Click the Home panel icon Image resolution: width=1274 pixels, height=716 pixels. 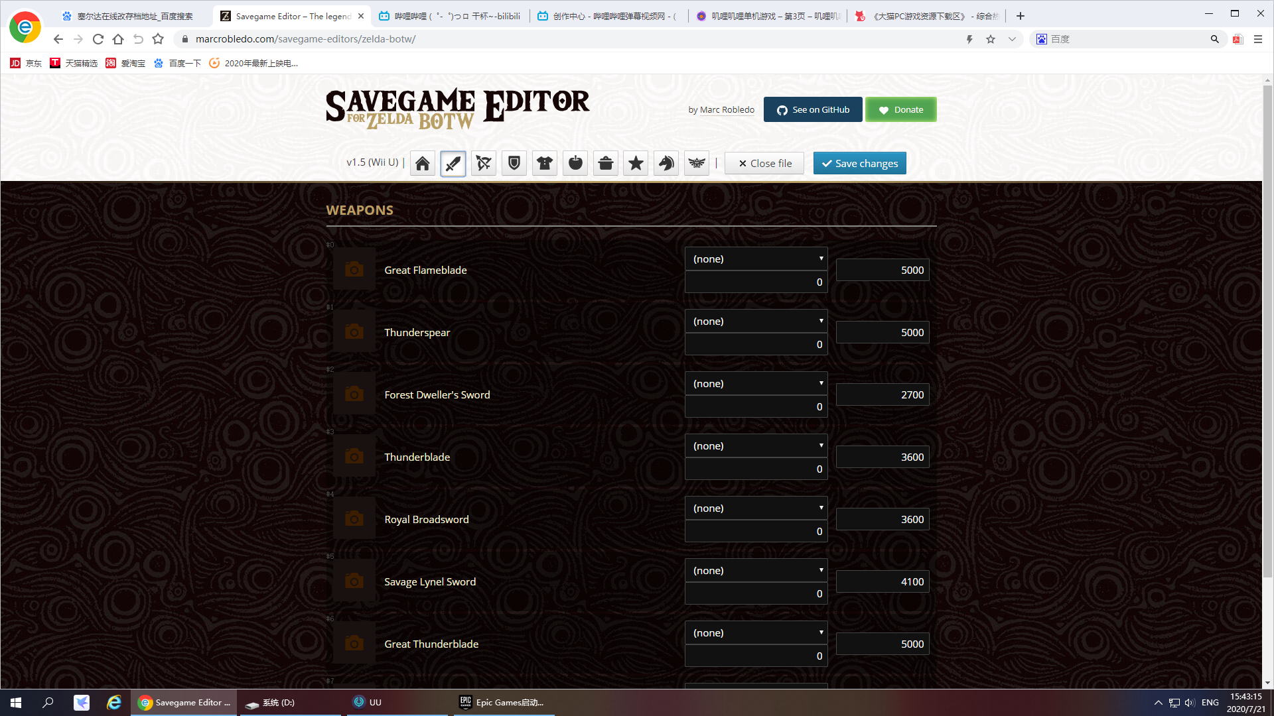[422, 164]
